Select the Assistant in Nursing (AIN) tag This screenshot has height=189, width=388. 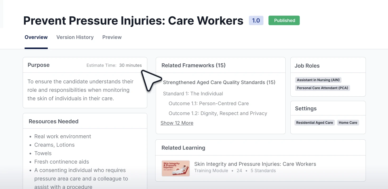318,80
